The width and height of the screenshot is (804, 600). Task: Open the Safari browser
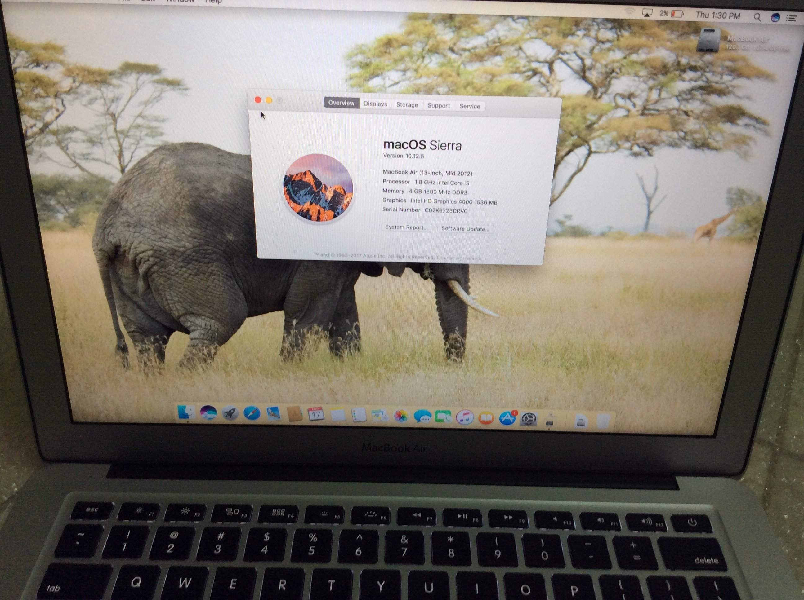point(252,414)
